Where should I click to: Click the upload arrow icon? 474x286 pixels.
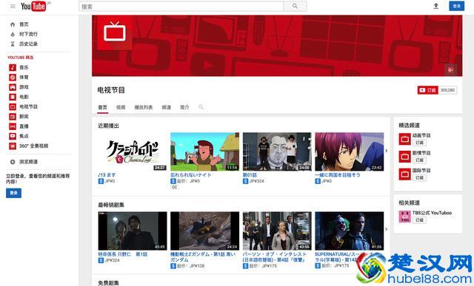coord(436,6)
